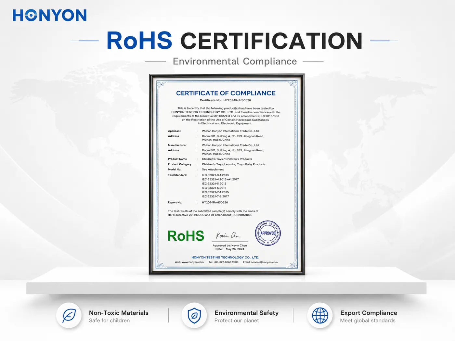Image resolution: width=455 pixels, height=341 pixels.
Task: Click test standard 'IEC 62321-7-1:2015'
Action: pos(215,192)
